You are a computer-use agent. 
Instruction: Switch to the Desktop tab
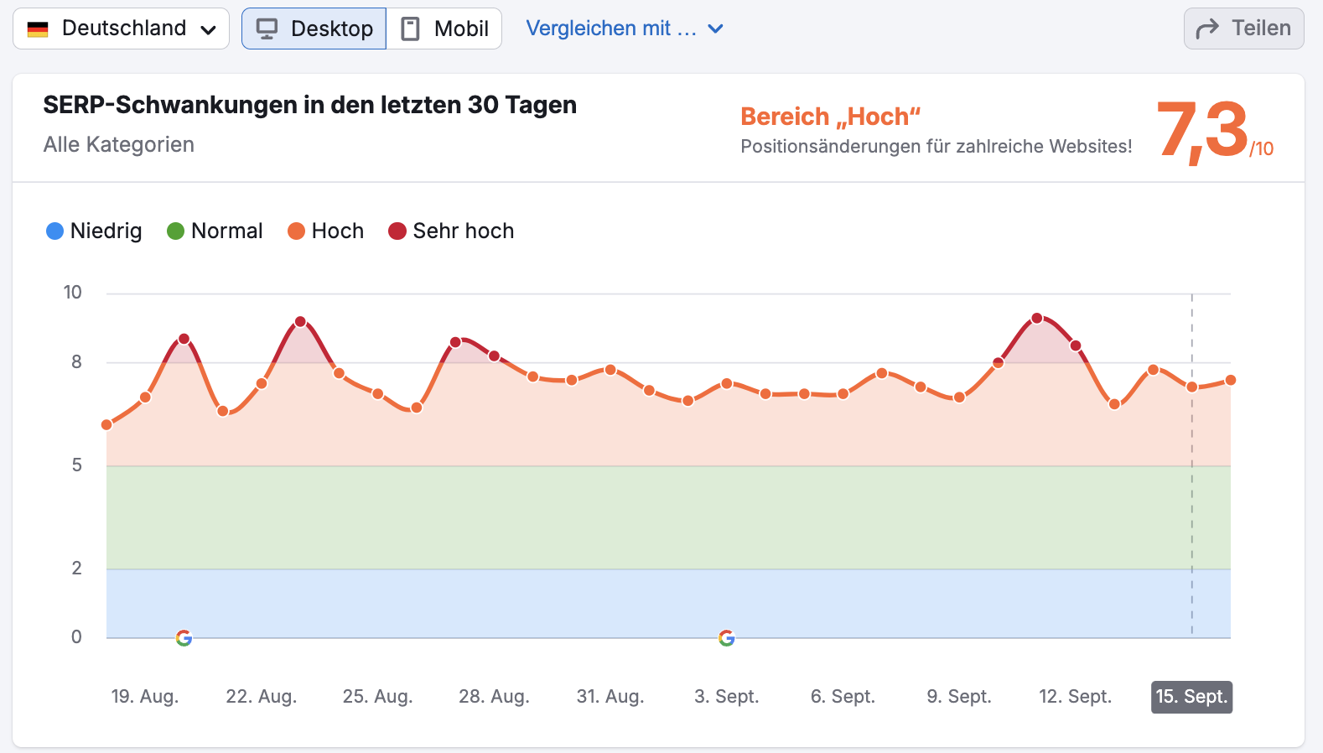tap(314, 28)
